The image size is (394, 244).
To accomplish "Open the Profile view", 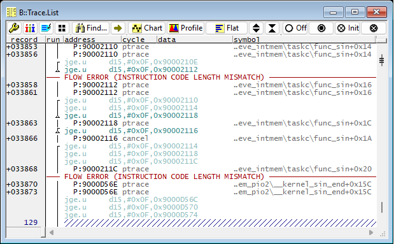I will 186,28.
